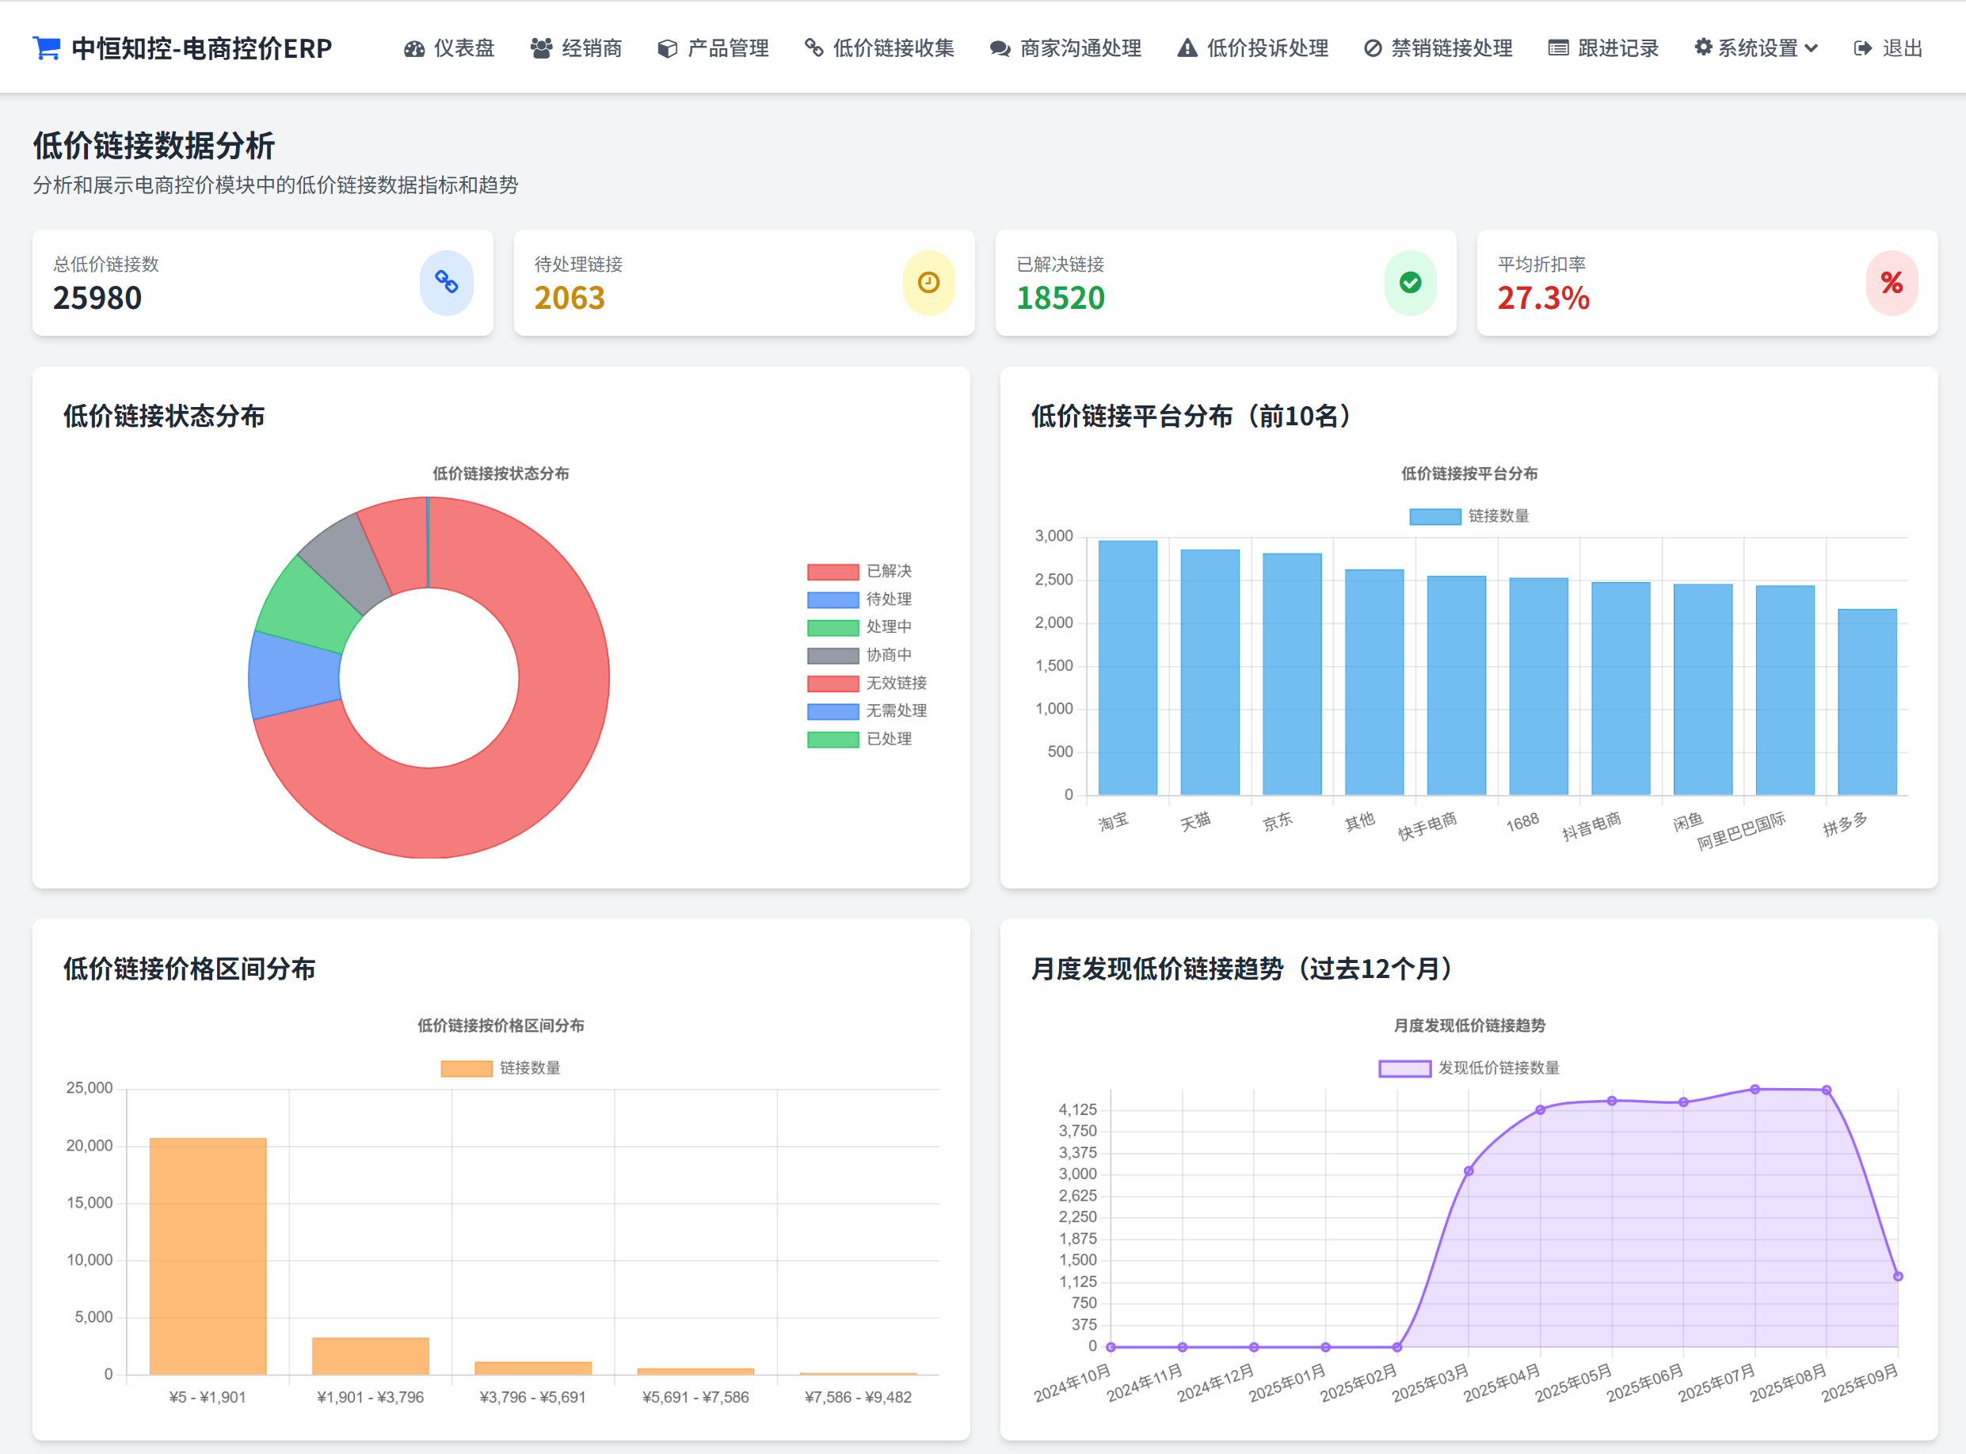Click the 淘宝 bar in platform chart
Viewport: 1966px width, 1454px height.
[1127, 667]
